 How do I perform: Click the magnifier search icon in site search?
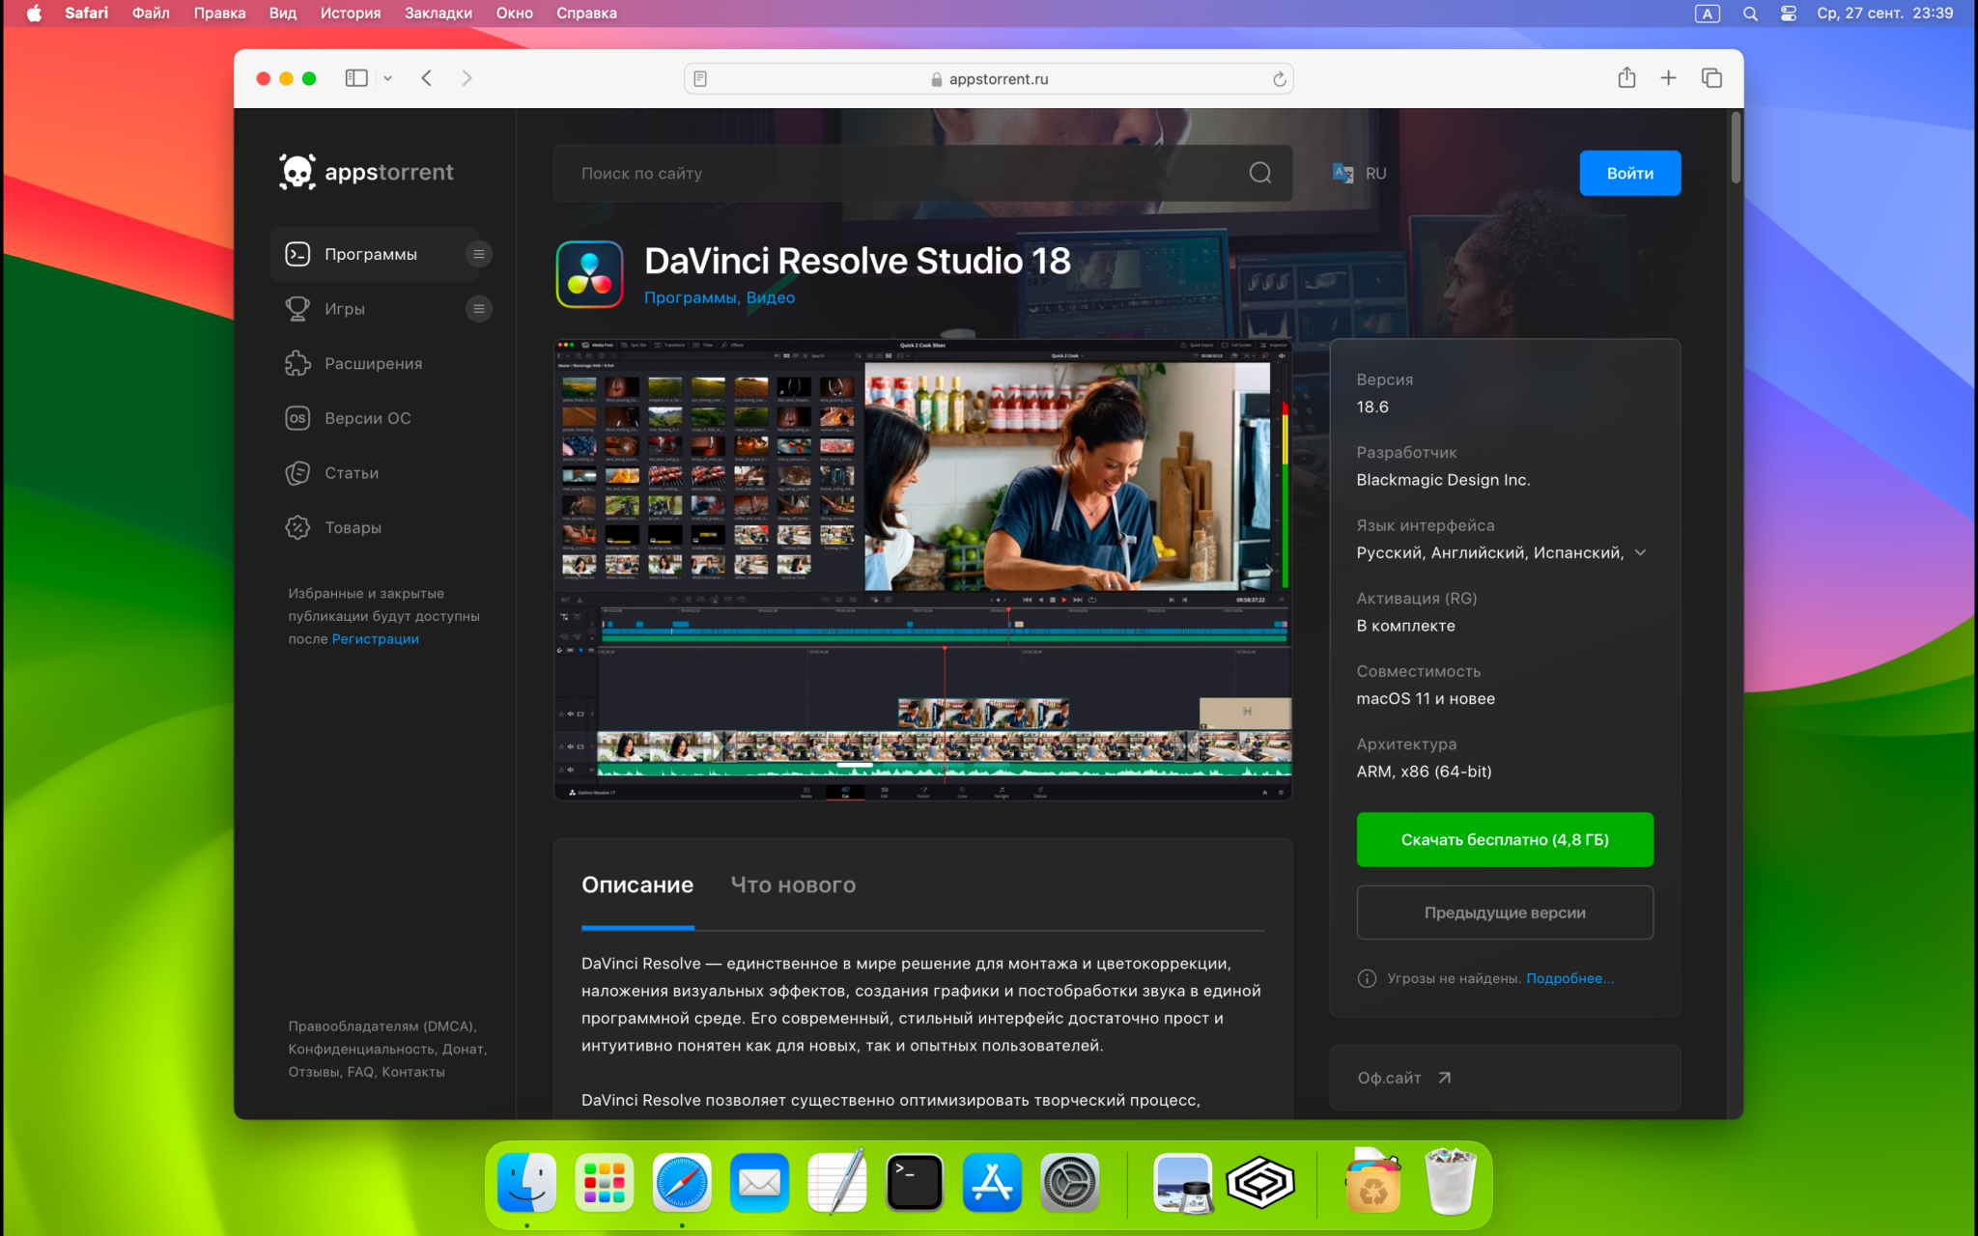1260,173
